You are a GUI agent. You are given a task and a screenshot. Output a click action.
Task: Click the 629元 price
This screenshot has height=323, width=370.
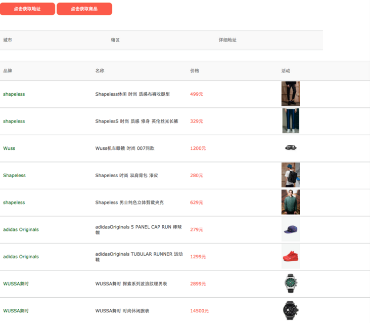click(x=197, y=203)
